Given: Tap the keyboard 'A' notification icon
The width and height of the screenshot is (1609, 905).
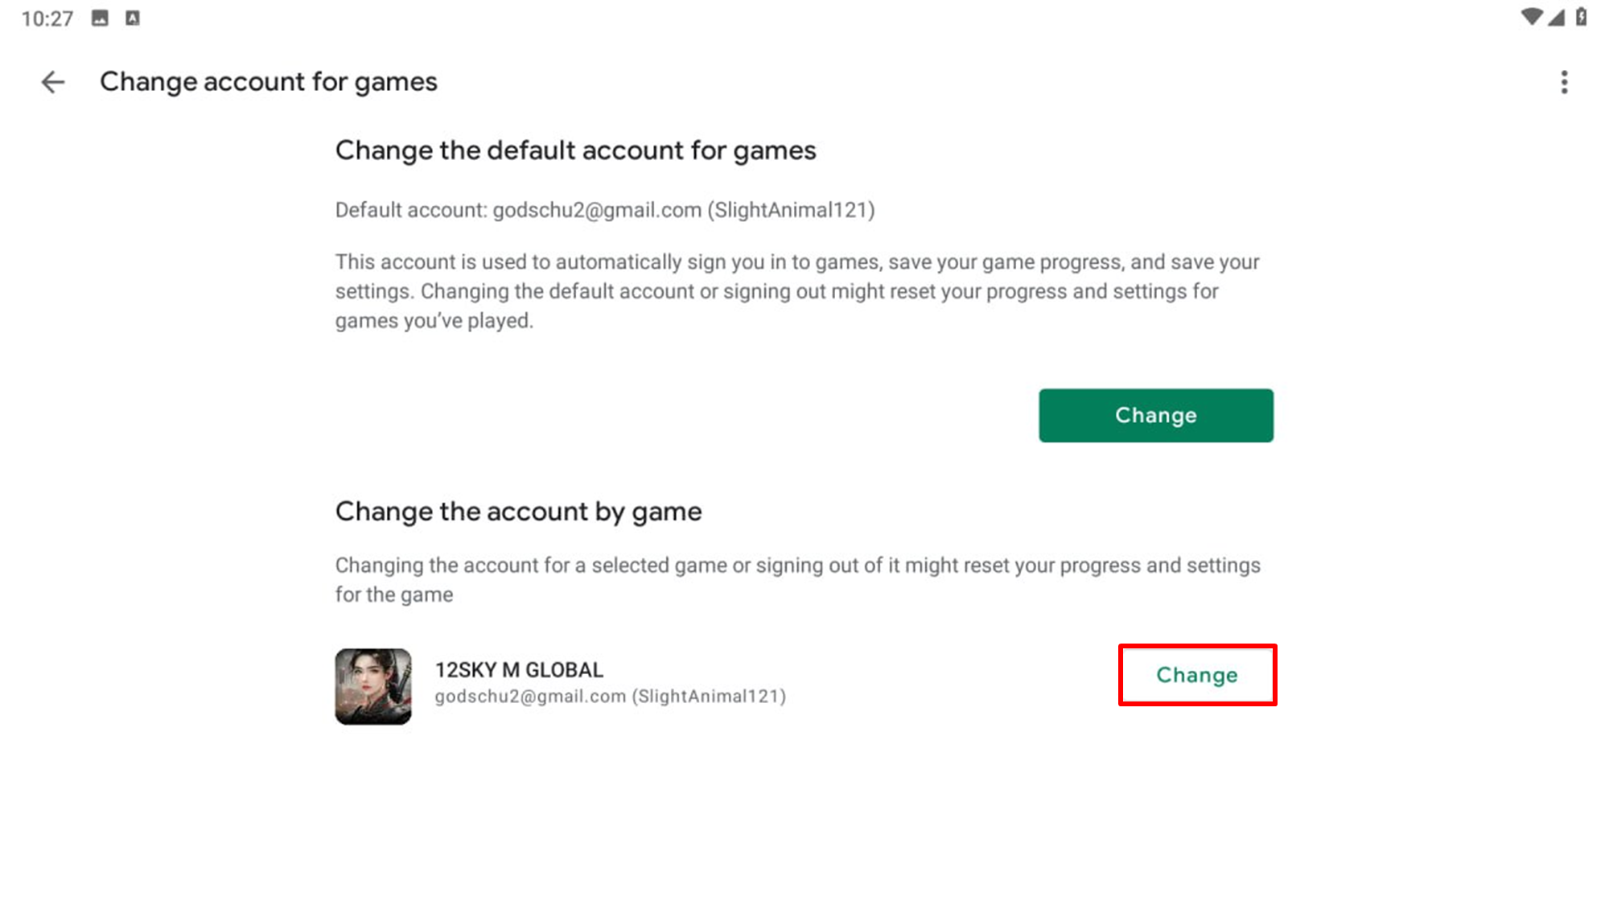Looking at the screenshot, I should click(x=133, y=18).
